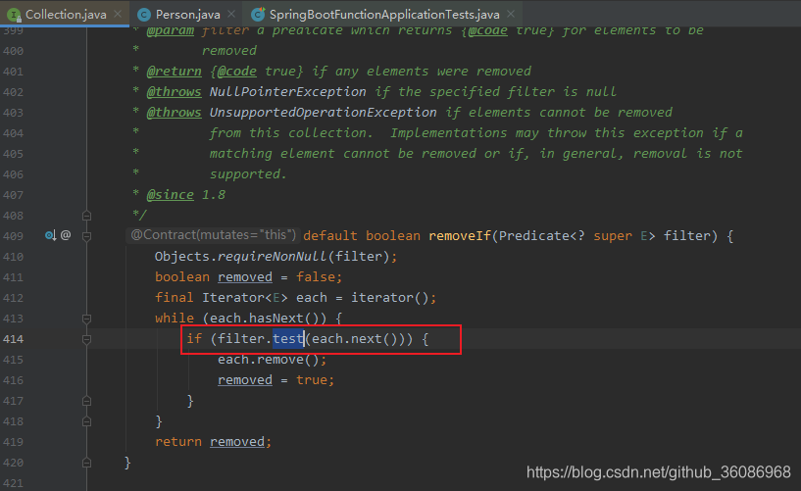
Task: Click the @since Javadoc tag
Action: (171, 194)
